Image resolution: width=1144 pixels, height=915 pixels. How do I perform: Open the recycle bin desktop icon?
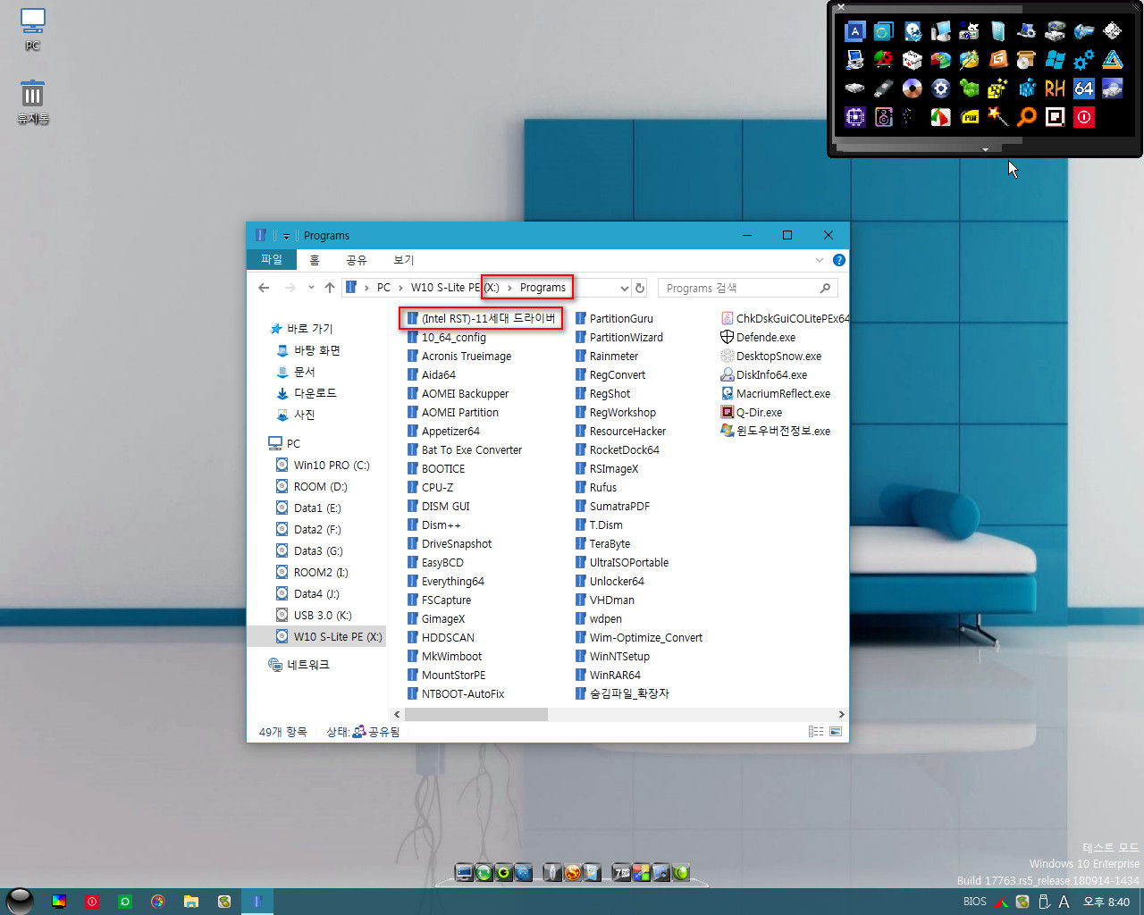point(33,102)
